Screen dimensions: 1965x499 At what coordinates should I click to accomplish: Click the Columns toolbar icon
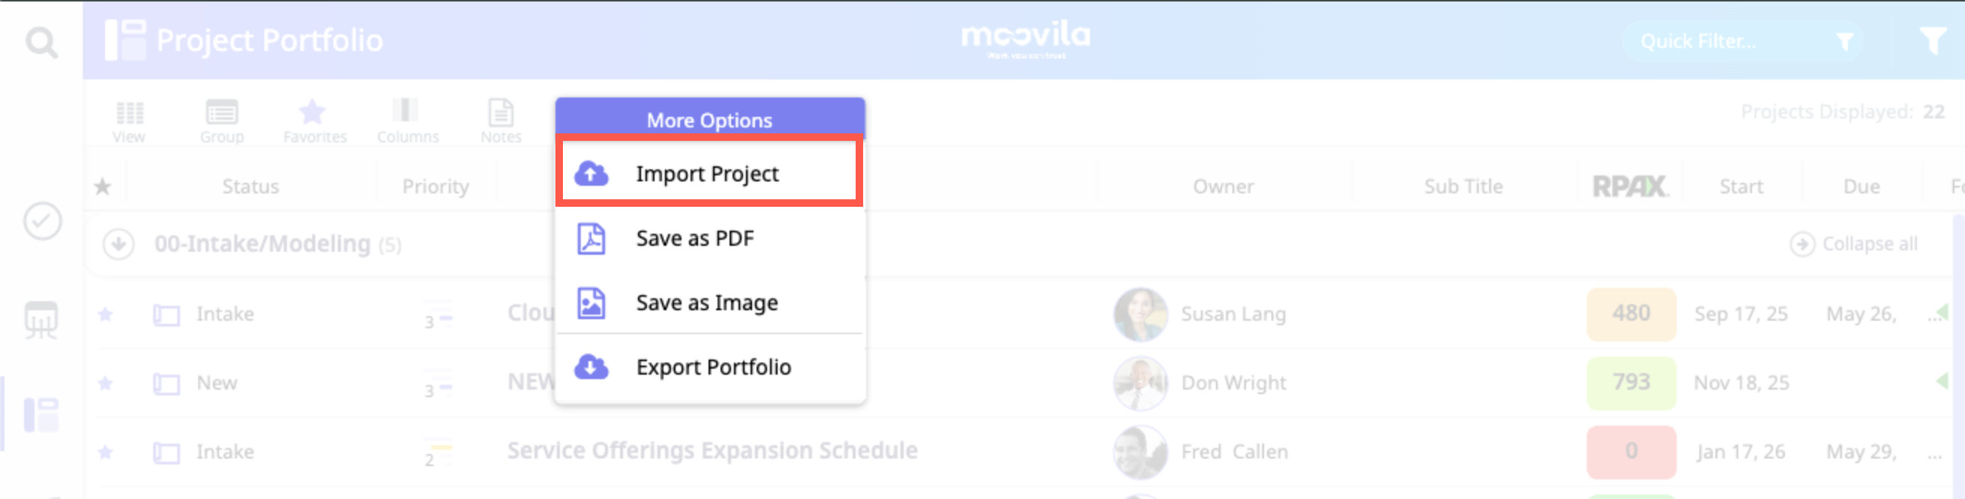pyautogui.click(x=408, y=121)
